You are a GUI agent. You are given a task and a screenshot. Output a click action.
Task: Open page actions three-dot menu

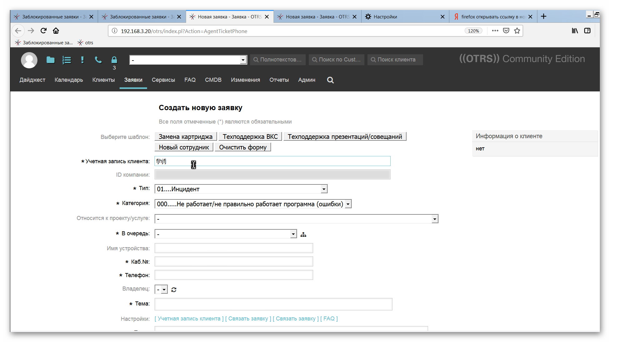tap(495, 31)
